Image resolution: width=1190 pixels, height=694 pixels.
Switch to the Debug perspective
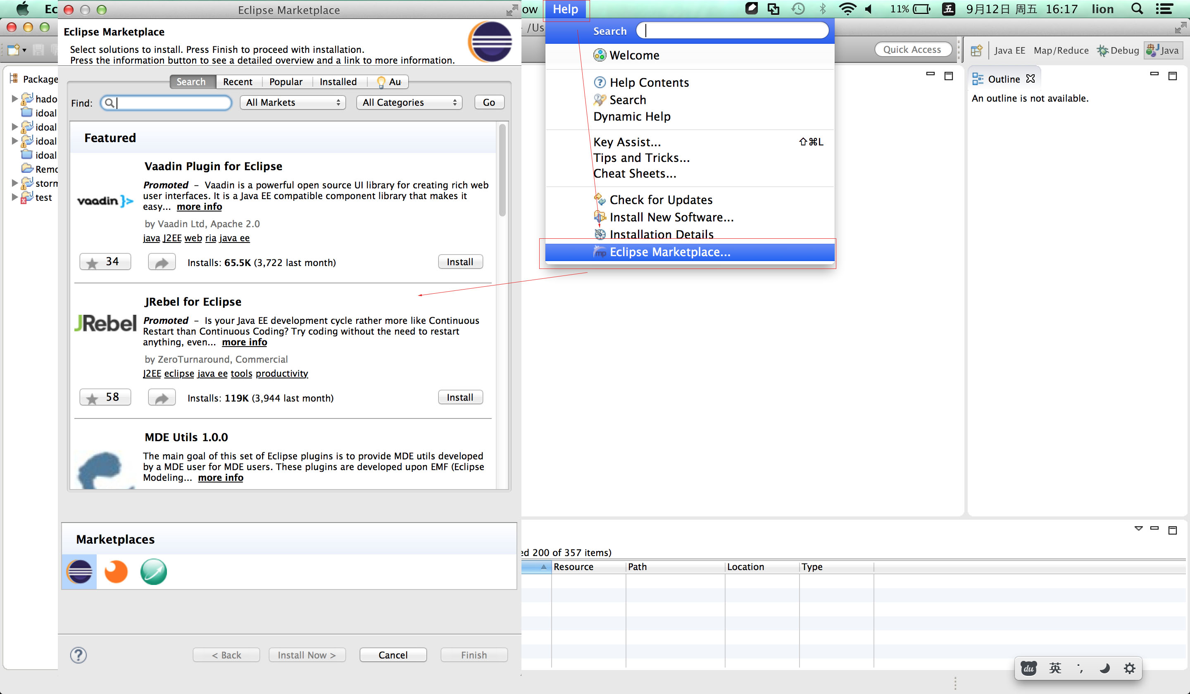point(1118,50)
